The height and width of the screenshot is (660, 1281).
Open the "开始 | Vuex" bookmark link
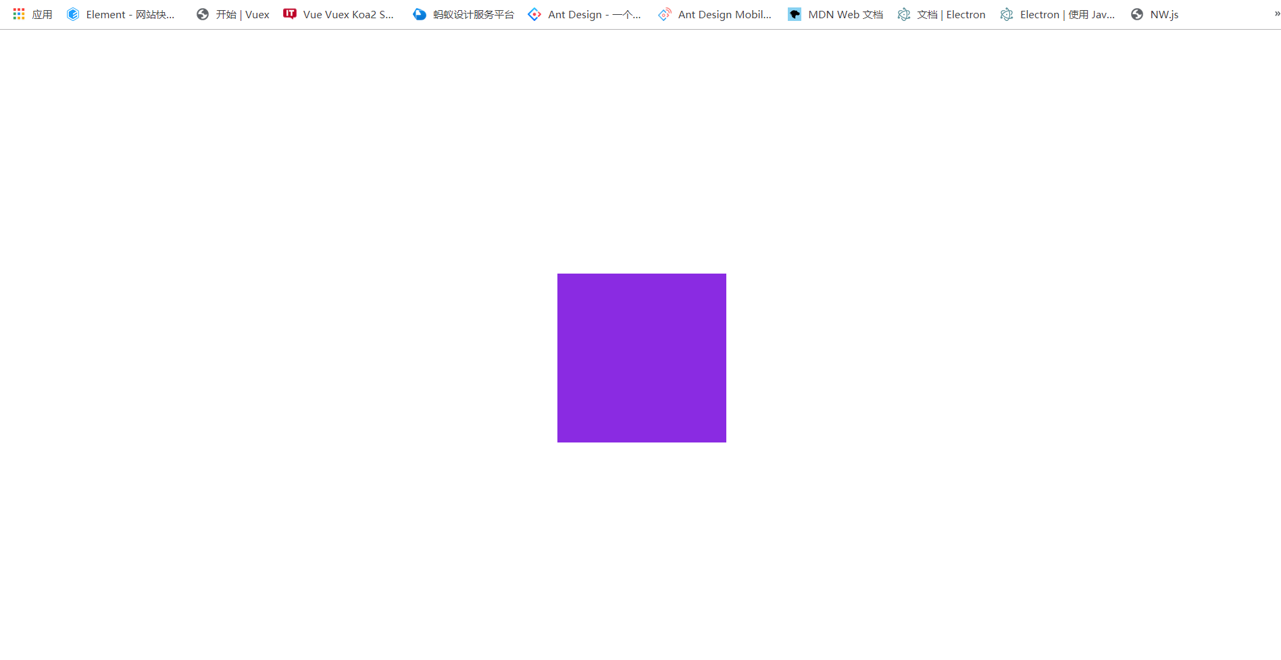point(243,14)
